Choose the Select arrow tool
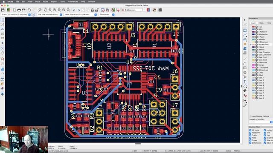Viewport: 273px width, 153px height. (x=245, y=20)
